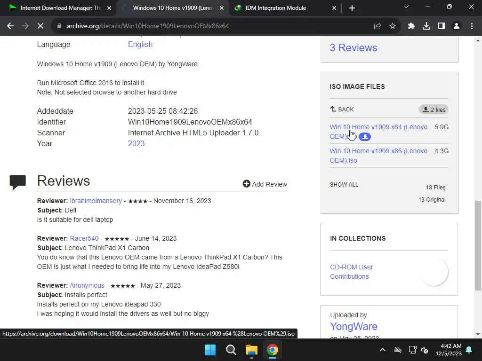482x361 pixels.
Task: Open Windows taskbar search
Action: coord(231,350)
